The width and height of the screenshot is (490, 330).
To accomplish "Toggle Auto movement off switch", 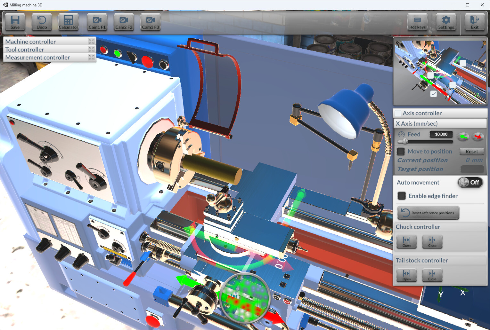I will tap(470, 182).
